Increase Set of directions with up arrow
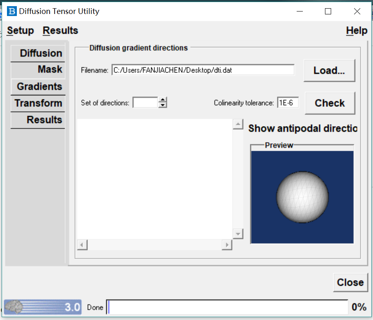The width and height of the screenshot is (373, 320). (x=163, y=100)
